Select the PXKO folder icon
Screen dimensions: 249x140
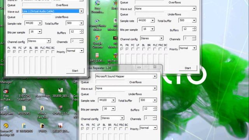42,128
